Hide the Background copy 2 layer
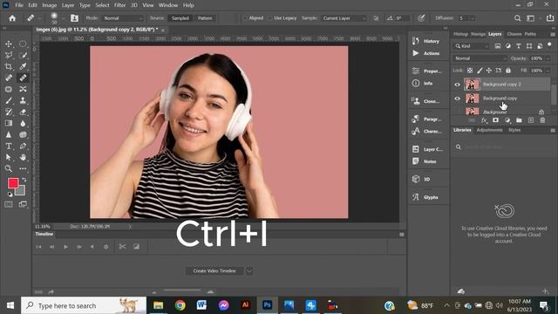558x314 pixels. (457, 85)
